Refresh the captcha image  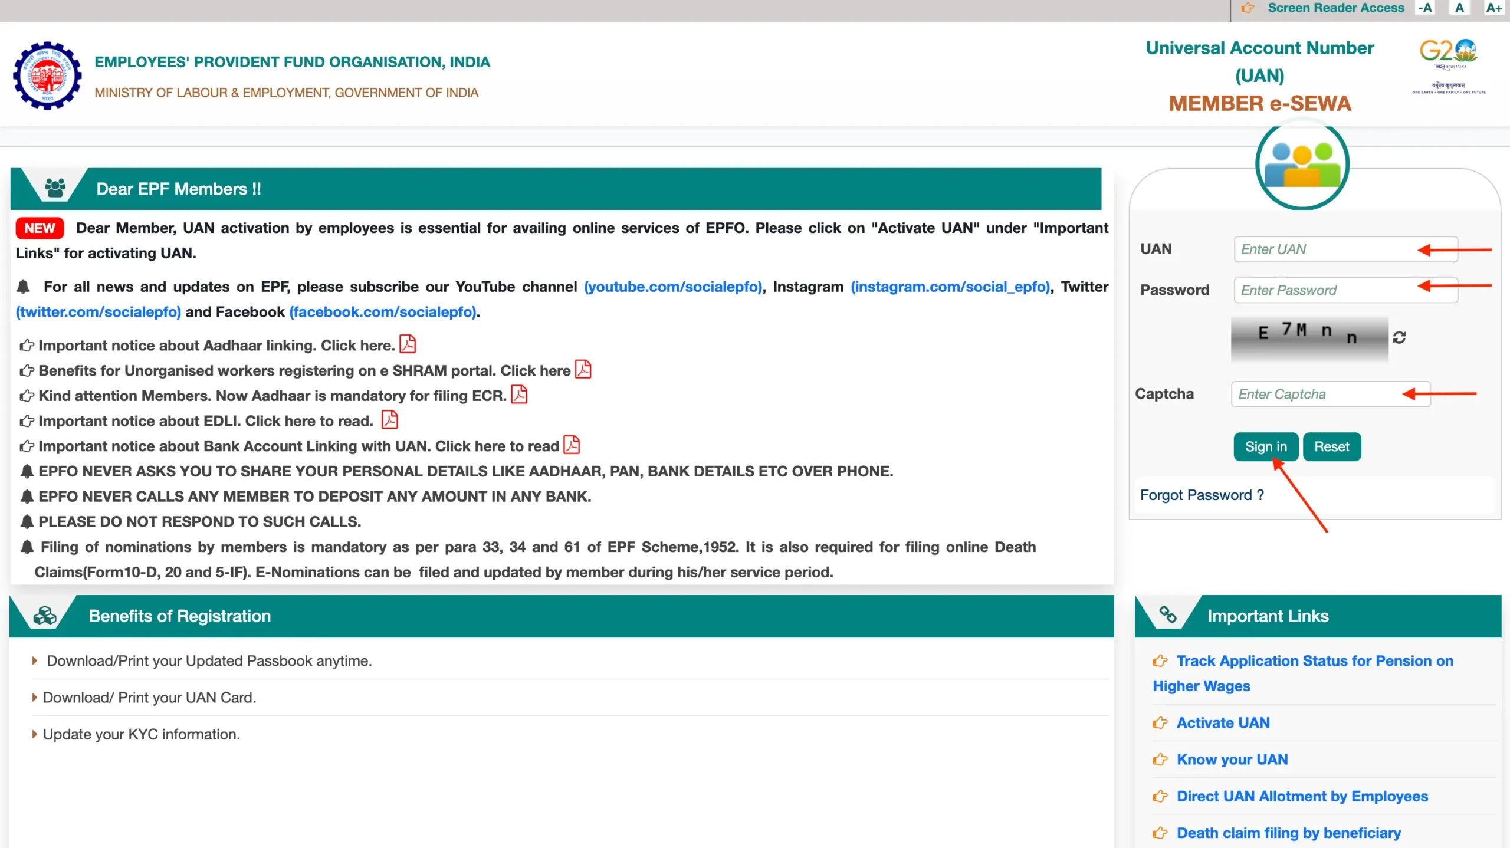[x=1399, y=337]
